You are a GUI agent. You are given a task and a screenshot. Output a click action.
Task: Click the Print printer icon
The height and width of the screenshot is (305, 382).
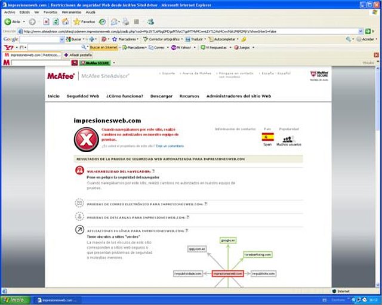(126, 22)
